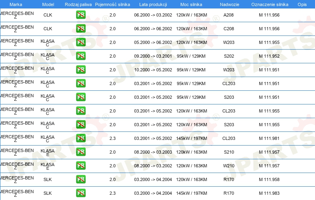This screenshot has height=200, width=315.
Task: Click 95kW / 129KM in S202 row
Action: click(191, 56)
